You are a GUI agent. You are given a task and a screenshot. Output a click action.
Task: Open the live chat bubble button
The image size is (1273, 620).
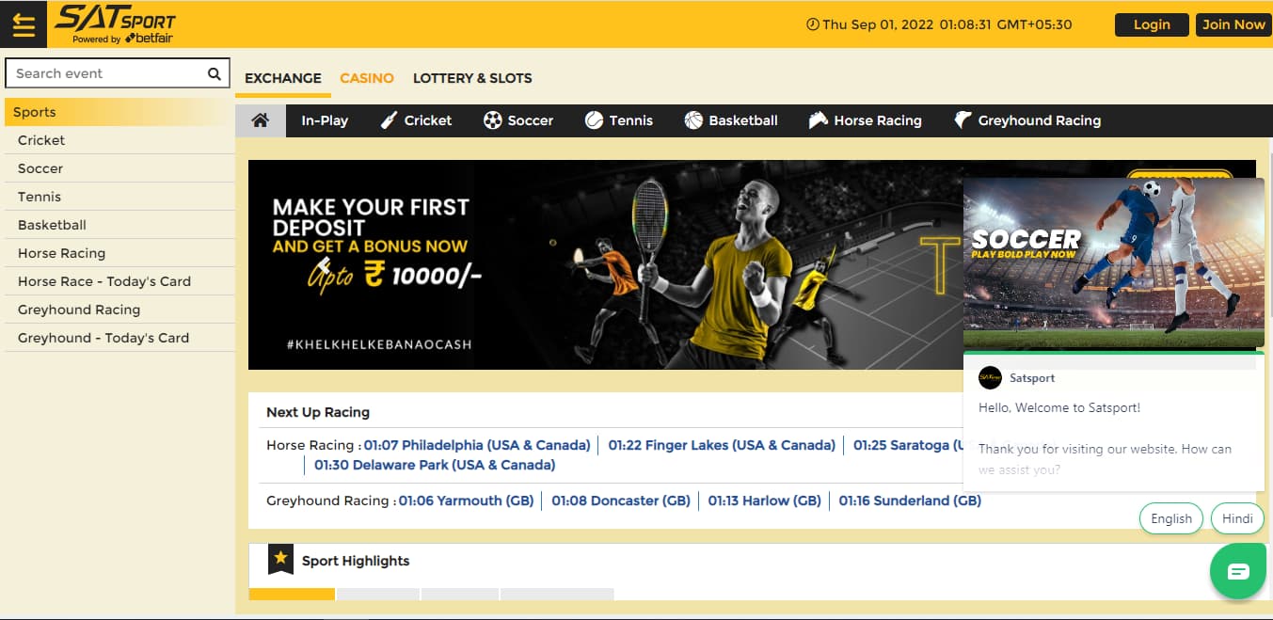(1238, 571)
